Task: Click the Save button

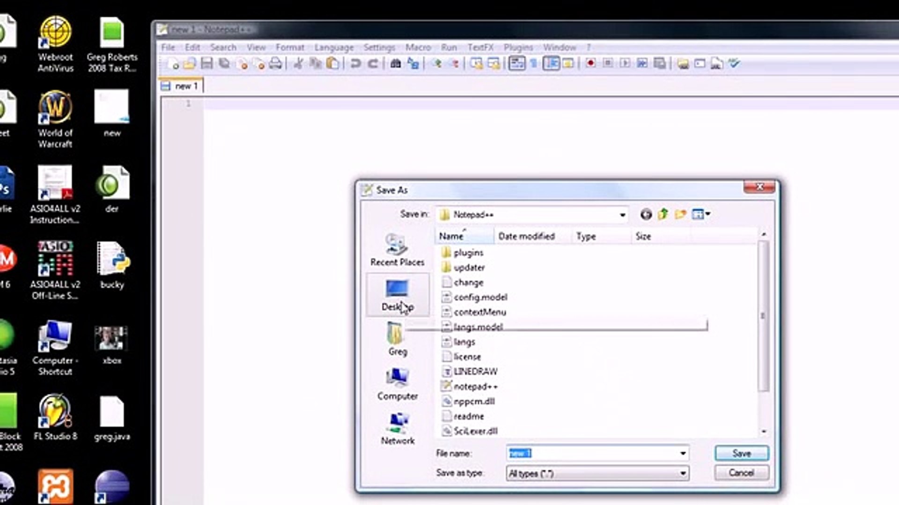Action: point(741,453)
